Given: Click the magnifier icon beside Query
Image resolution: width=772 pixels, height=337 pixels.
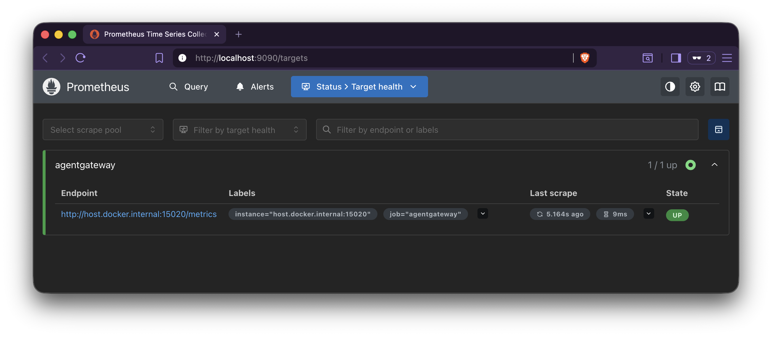Looking at the screenshot, I should point(173,87).
